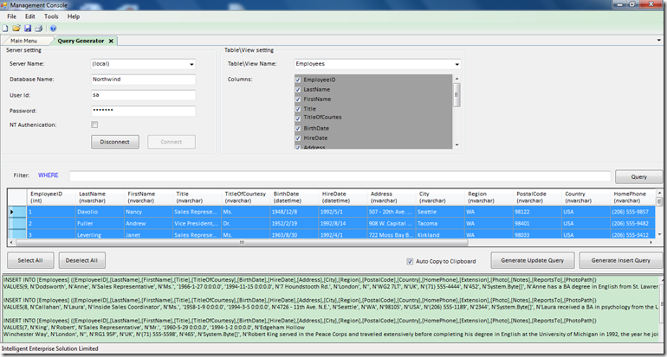Toggle the NT Authentication checkbox
667x357 pixels.
point(94,124)
